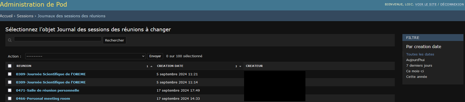Filter by 7 derniers jours
This screenshot has height=102, width=465.
point(419,65)
